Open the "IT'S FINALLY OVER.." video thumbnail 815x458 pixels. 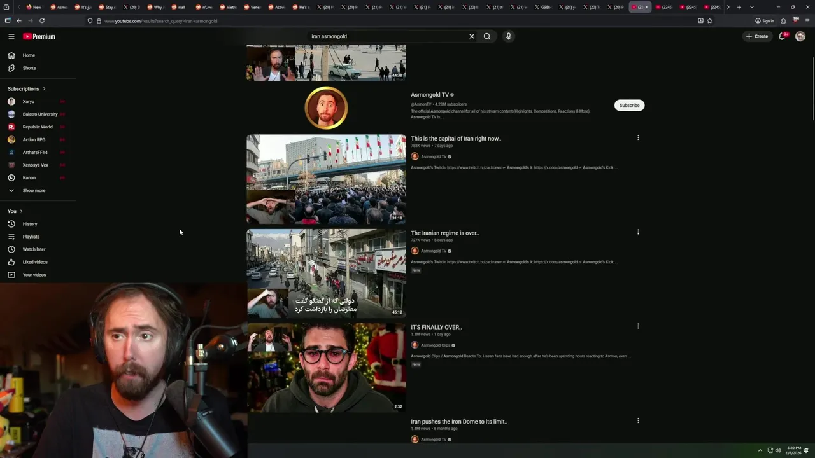(326, 368)
